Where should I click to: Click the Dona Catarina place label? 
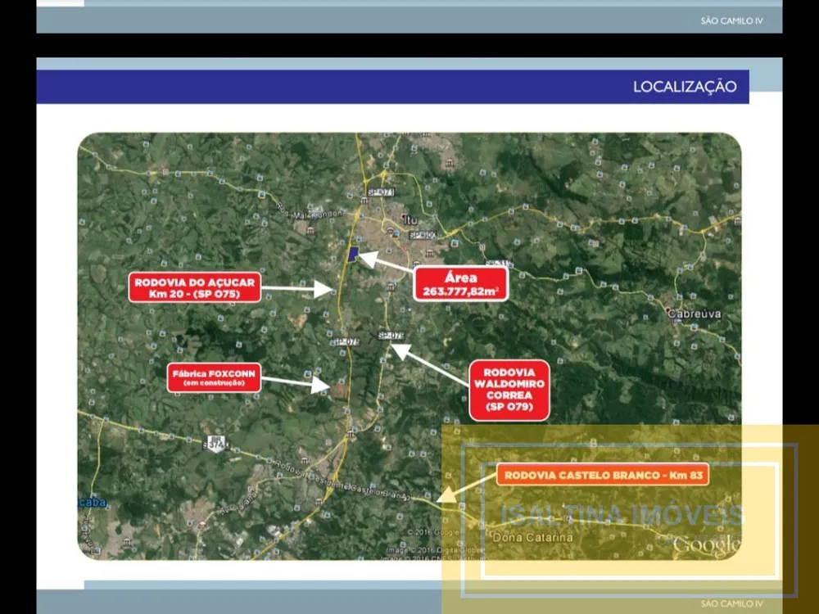pyautogui.click(x=533, y=537)
